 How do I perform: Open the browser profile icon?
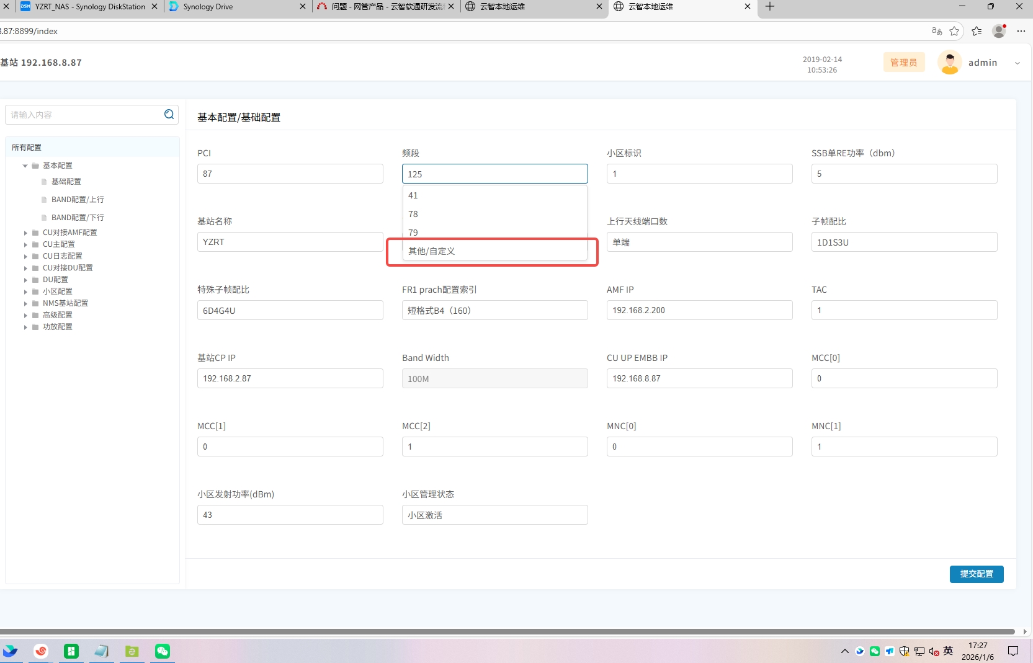(999, 31)
